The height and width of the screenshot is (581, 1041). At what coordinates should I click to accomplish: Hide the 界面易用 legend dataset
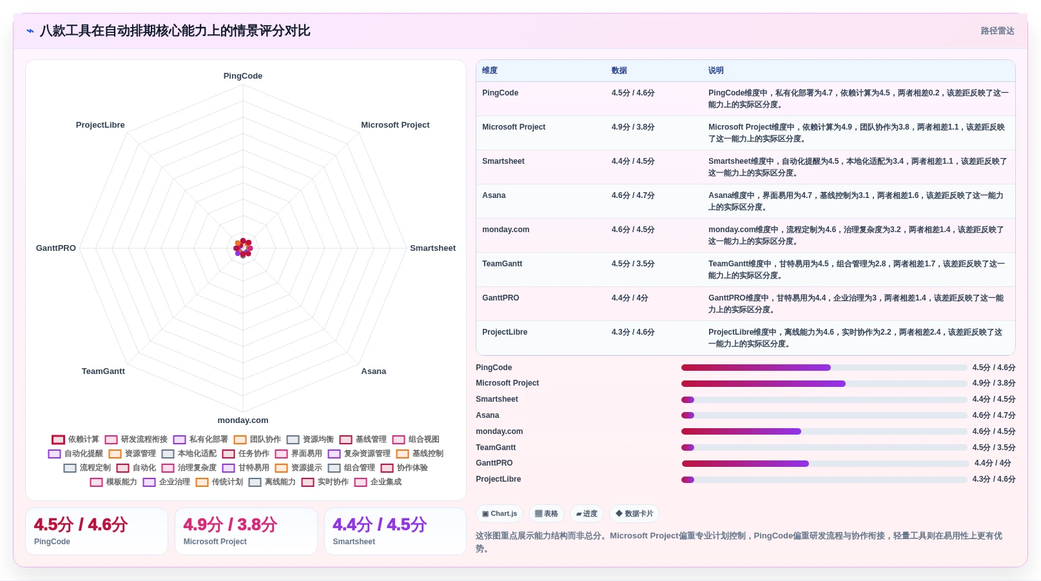tap(298, 453)
